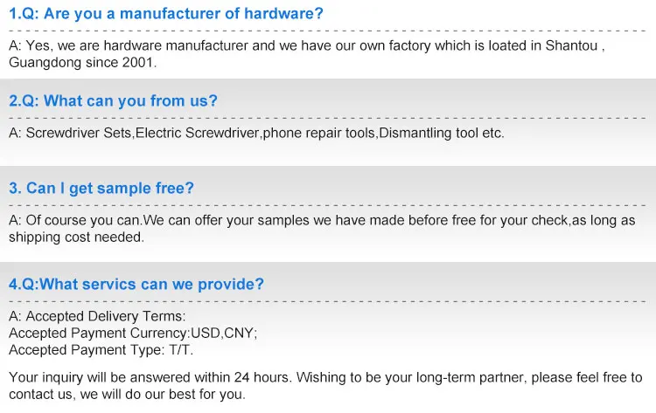Click the 'Of course you can' answer line
Image resolution: width=656 pixels, height=413 pixels.
pyautogui.click(x=319, y=221)
